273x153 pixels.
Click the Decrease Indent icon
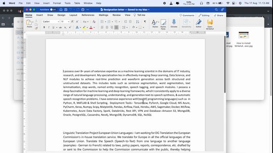point(125,22)
